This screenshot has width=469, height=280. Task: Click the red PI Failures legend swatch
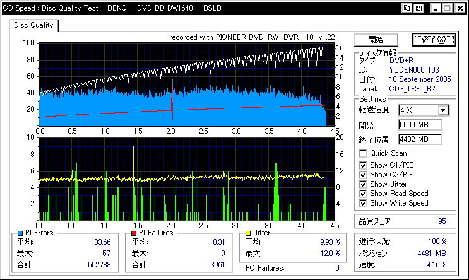click(133, 233)
